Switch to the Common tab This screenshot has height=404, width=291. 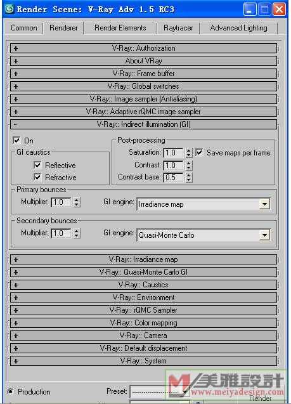click(23, 28)
